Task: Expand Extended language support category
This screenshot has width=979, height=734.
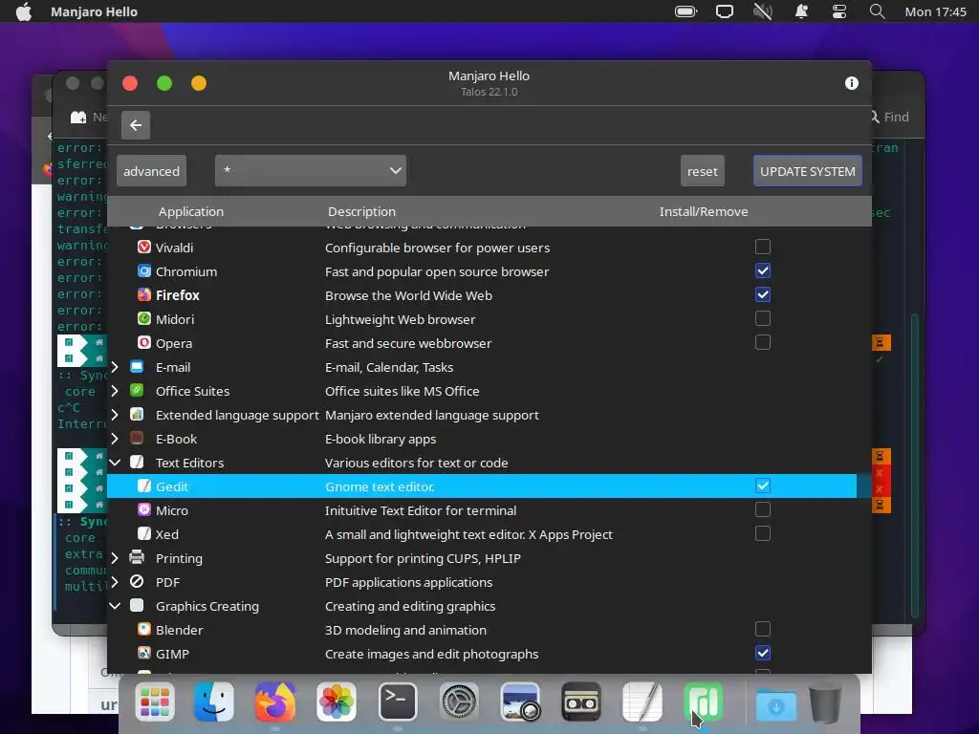Action: (115, 415)
